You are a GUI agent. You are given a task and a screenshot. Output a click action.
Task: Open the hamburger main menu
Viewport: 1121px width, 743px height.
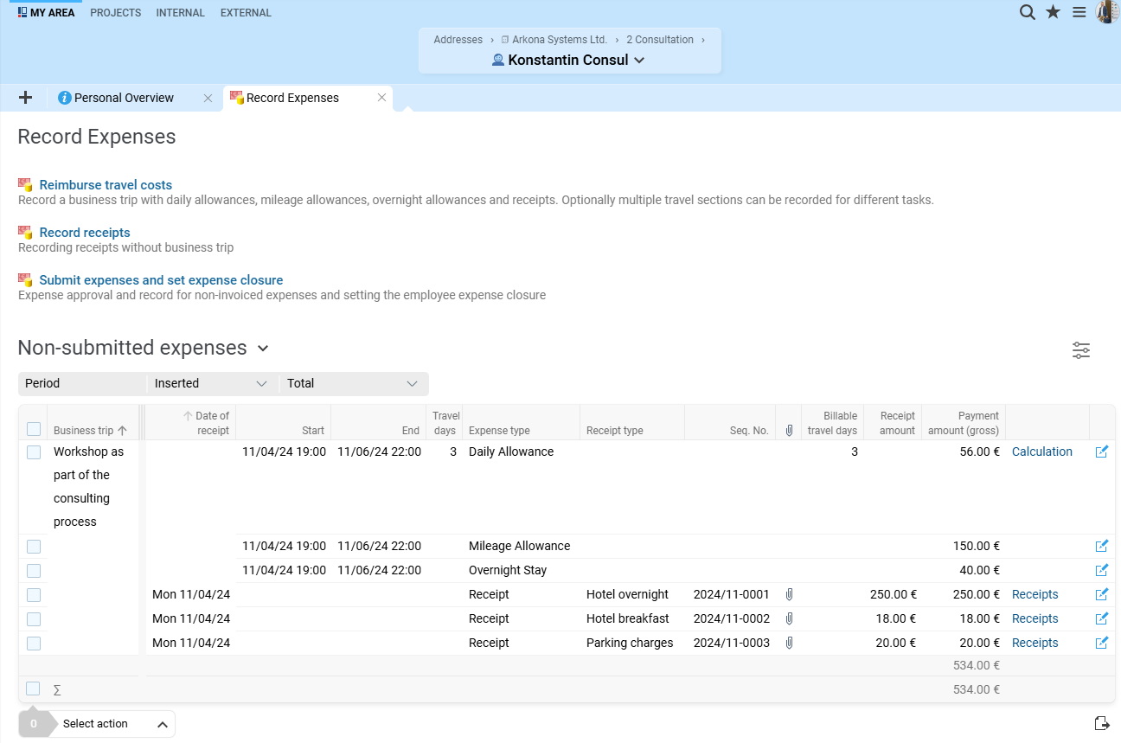coord(1079,12)
